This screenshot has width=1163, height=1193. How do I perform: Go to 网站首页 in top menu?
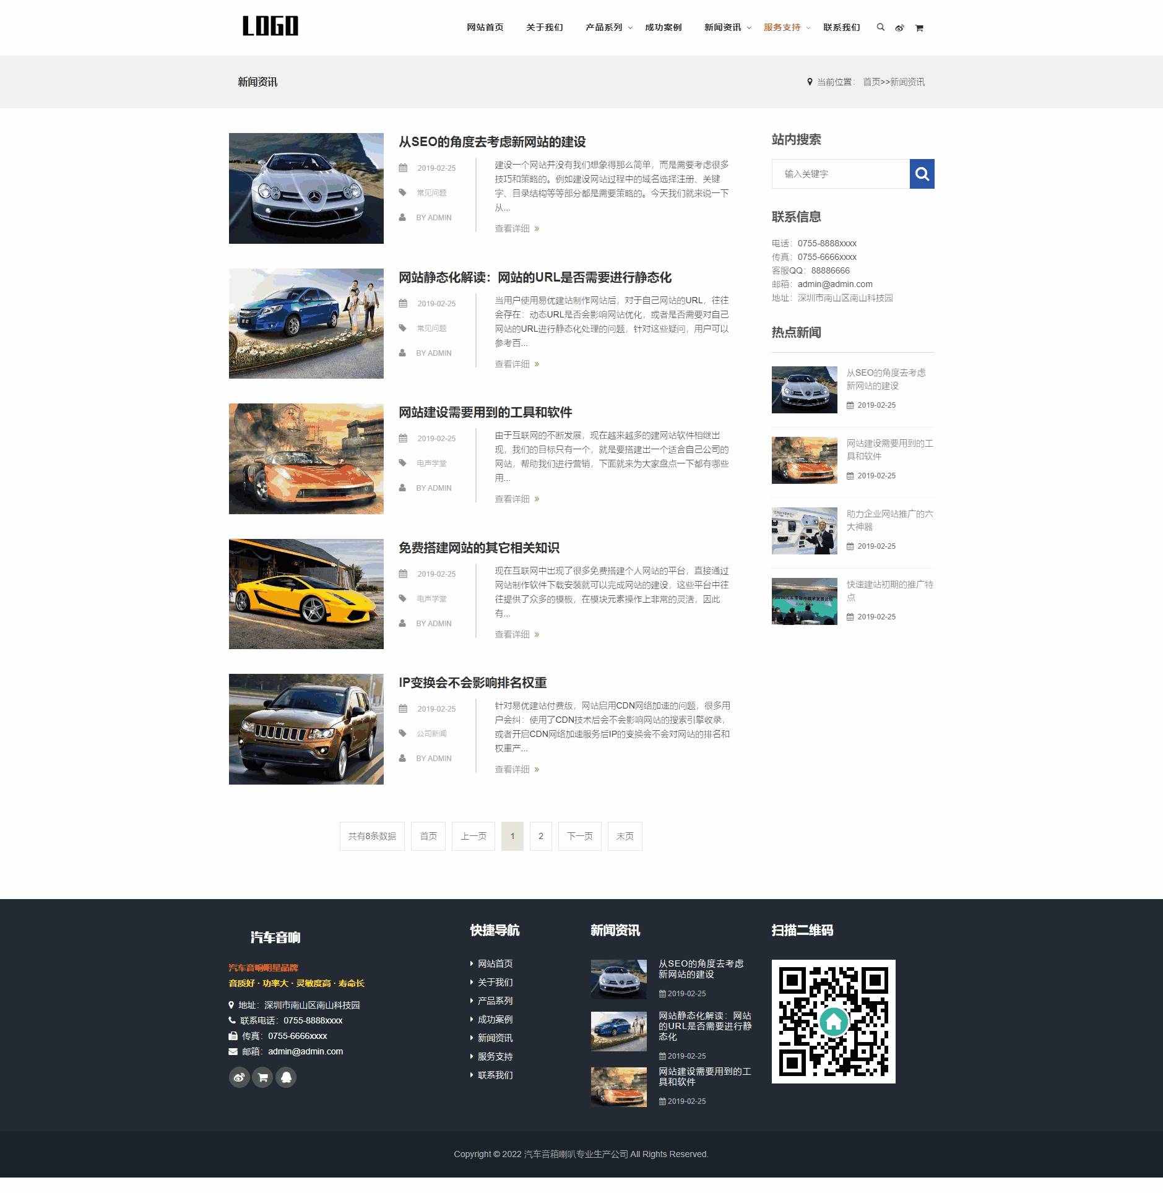click(485, 27)
